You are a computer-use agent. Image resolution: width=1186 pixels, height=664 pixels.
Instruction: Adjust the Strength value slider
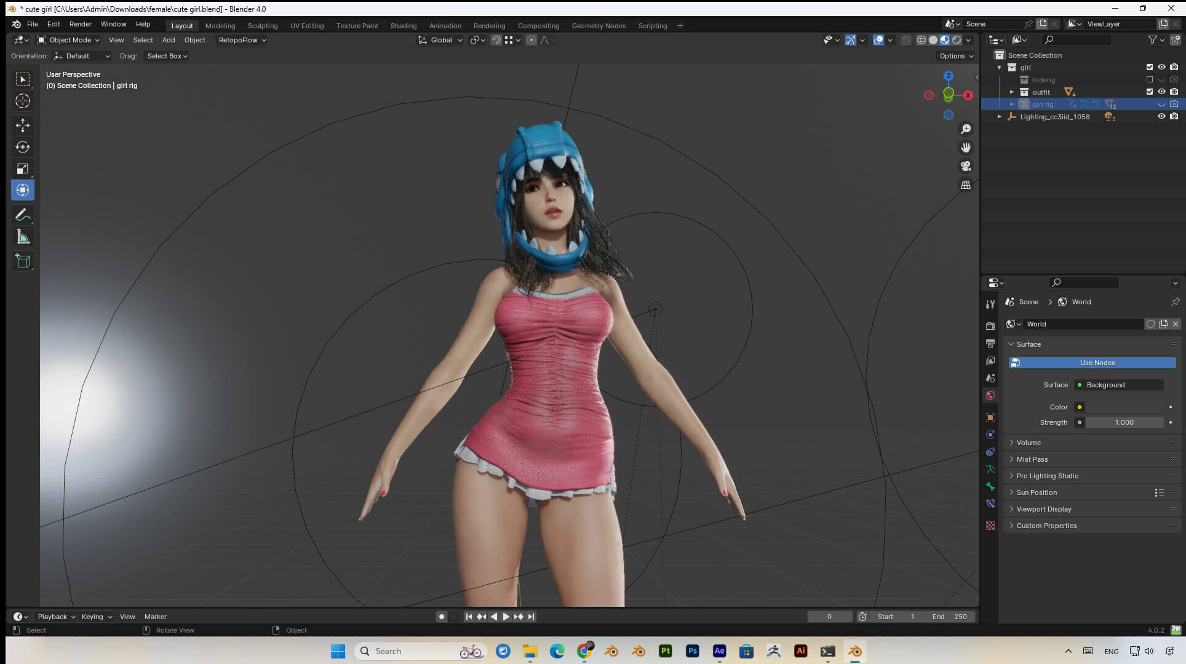[1124, 422]
